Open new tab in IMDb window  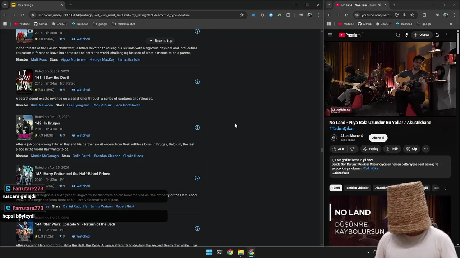pyautogui.click(x=70, y=5)
